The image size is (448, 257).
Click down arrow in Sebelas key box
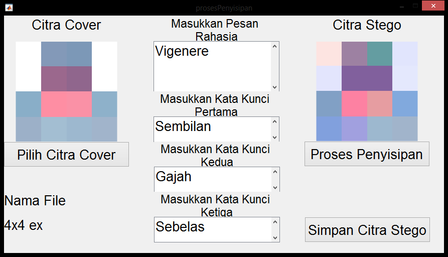[274, 237]
